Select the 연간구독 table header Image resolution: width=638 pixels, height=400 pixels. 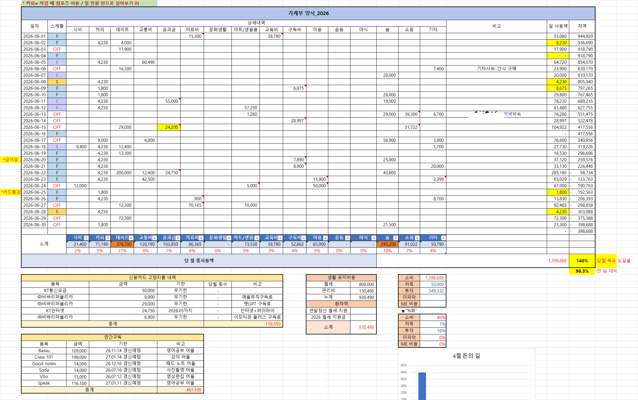(112, 337)
